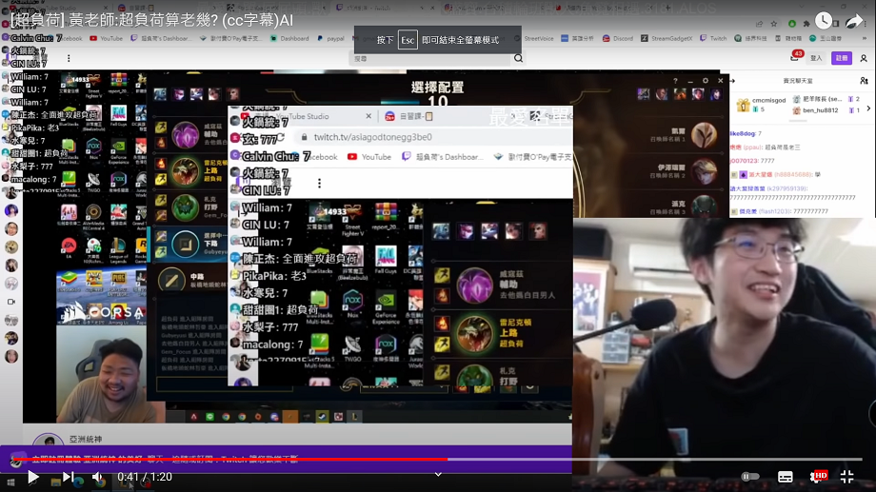Toggle the autoplay switch
The width and height of the screenshot is (876, 492).
click(x=750, y=477)
